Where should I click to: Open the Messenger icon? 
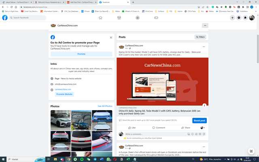point(239,18)
